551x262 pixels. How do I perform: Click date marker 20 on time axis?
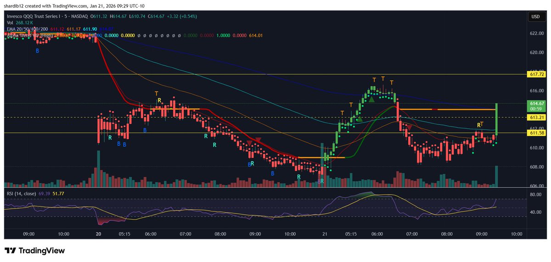[x=98, y=234]
